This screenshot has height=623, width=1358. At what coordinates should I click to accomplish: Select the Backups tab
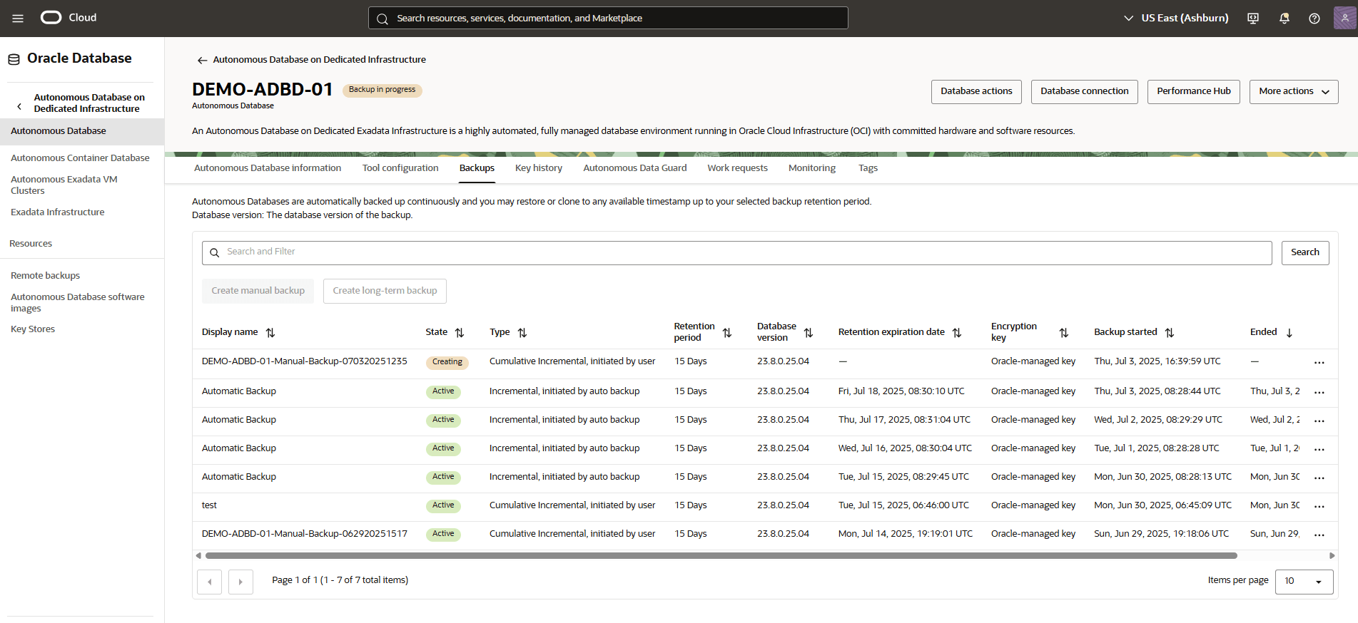click(477, 168)
